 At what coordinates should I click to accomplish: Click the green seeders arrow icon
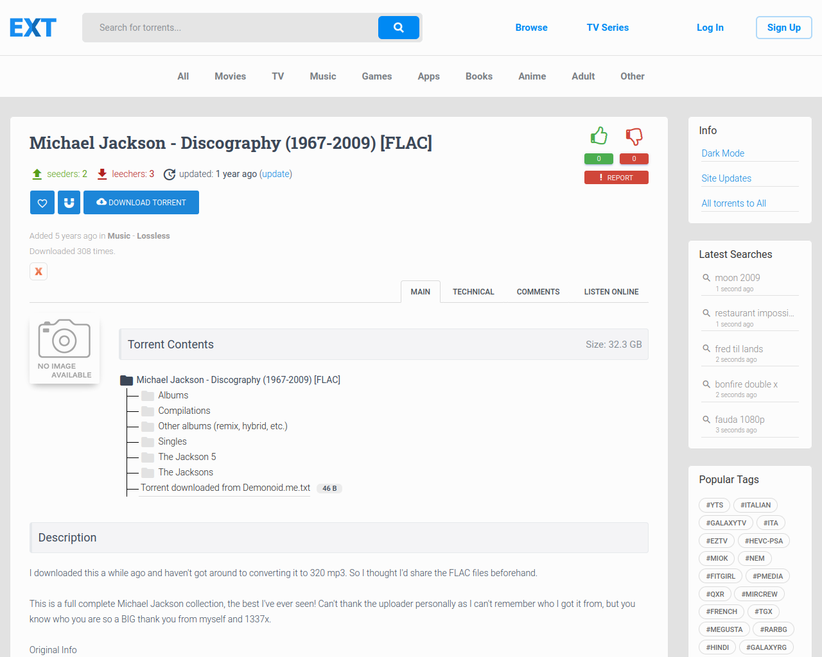point(37,174)
